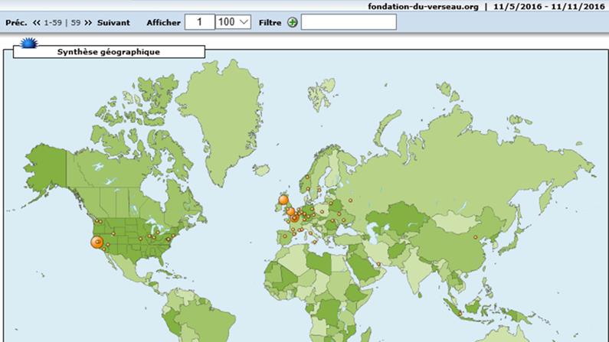Viewport: 609px width, 342px height.
Task: Click the 1-59 range text
Action: [x=53, y=22]
